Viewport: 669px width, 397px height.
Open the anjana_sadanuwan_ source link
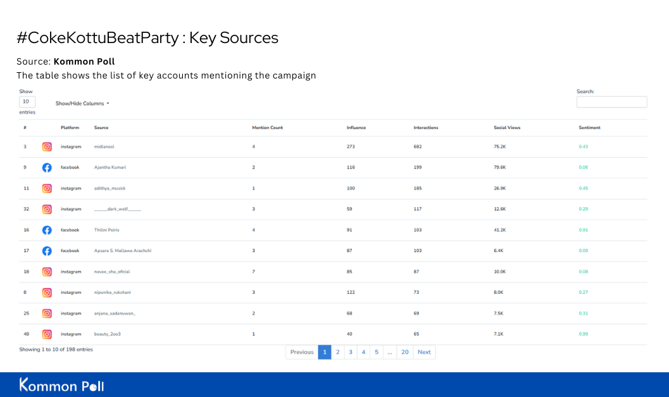(115, 313)
